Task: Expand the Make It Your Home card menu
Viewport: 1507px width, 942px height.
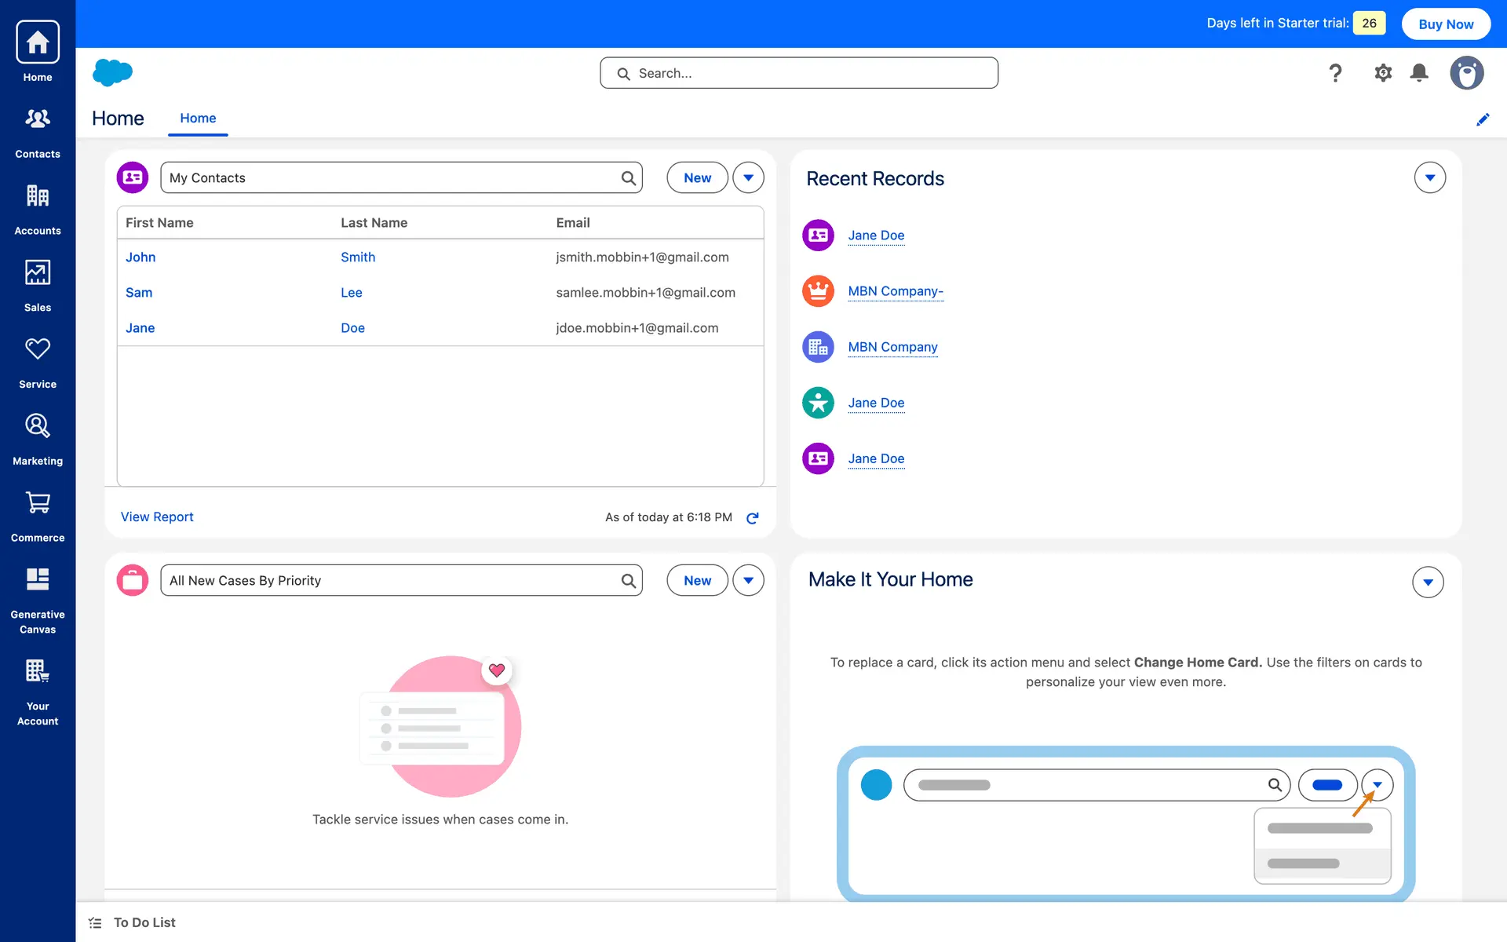Action: point(1427,582)
